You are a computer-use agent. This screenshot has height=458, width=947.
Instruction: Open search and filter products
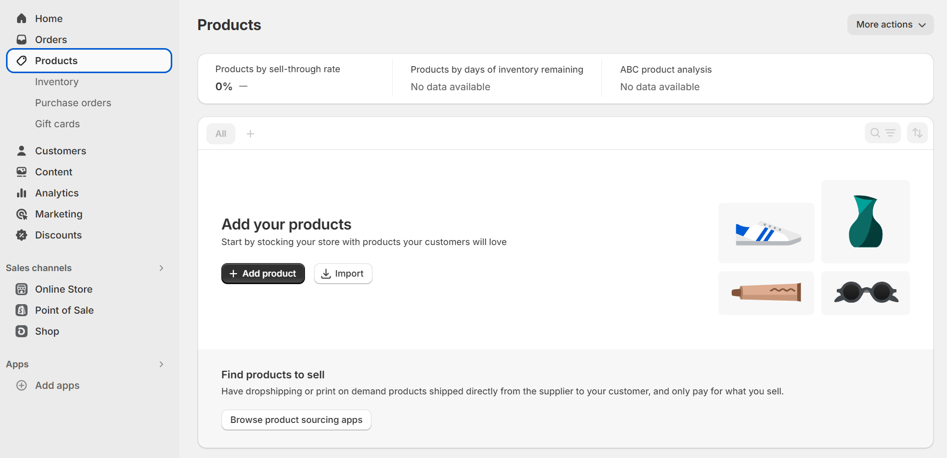click(x=882, y=133)
